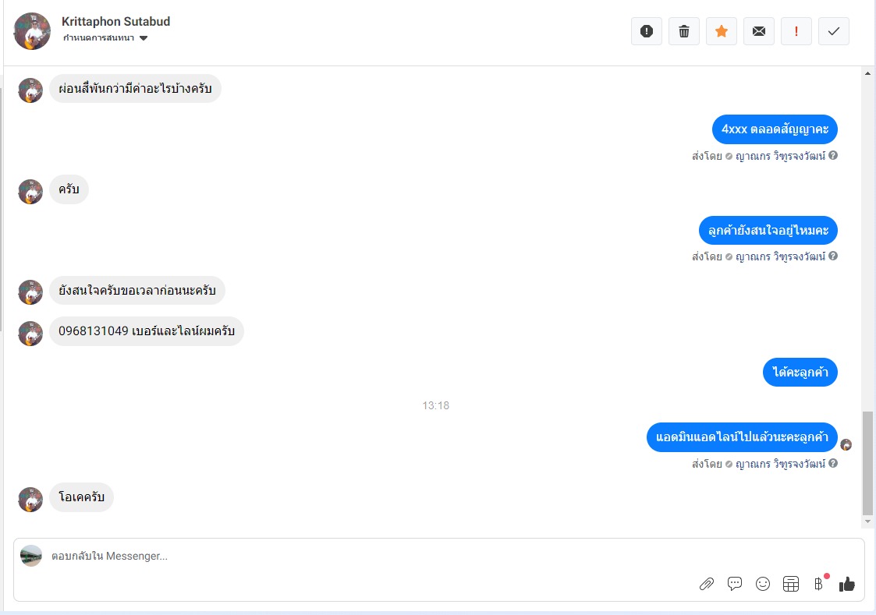
Task: Delete conversation using trash can icon
Action: [x=684, y=31]
